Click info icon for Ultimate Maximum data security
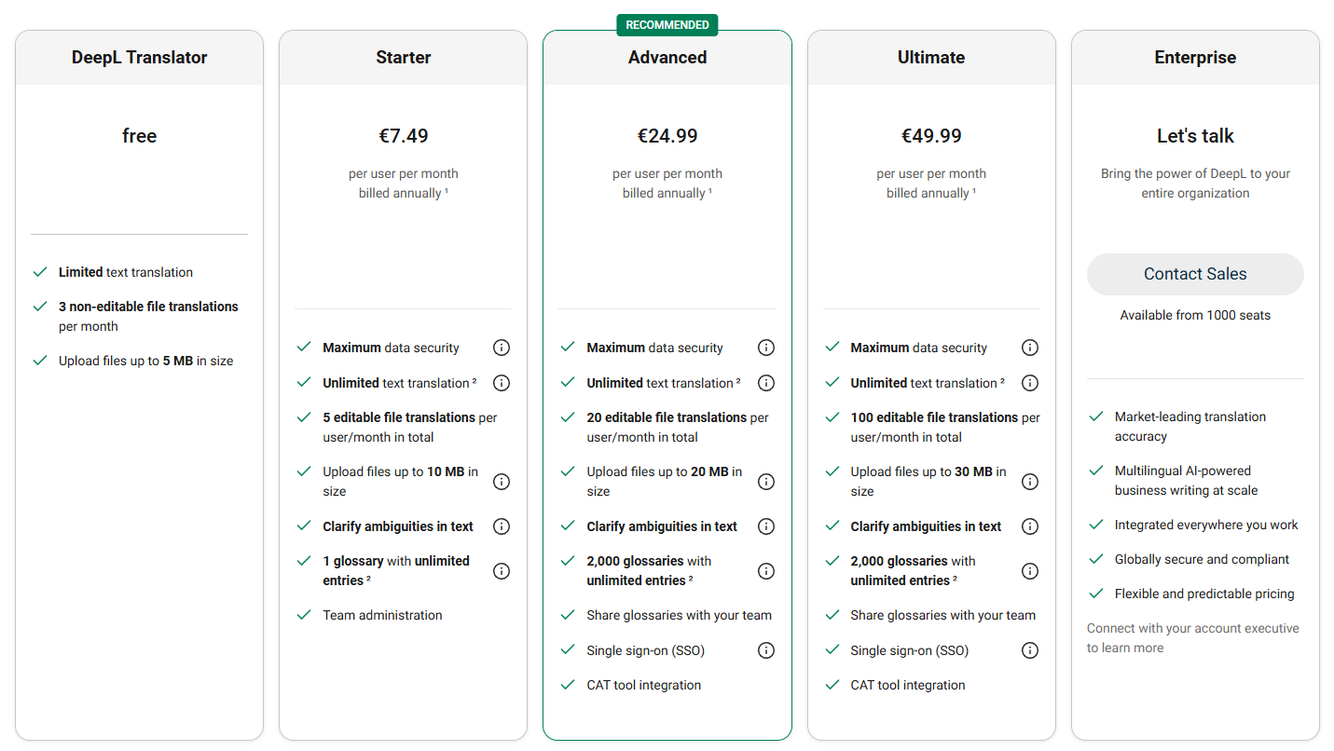Screen dimensions: 1334x751 [1030, 348]
